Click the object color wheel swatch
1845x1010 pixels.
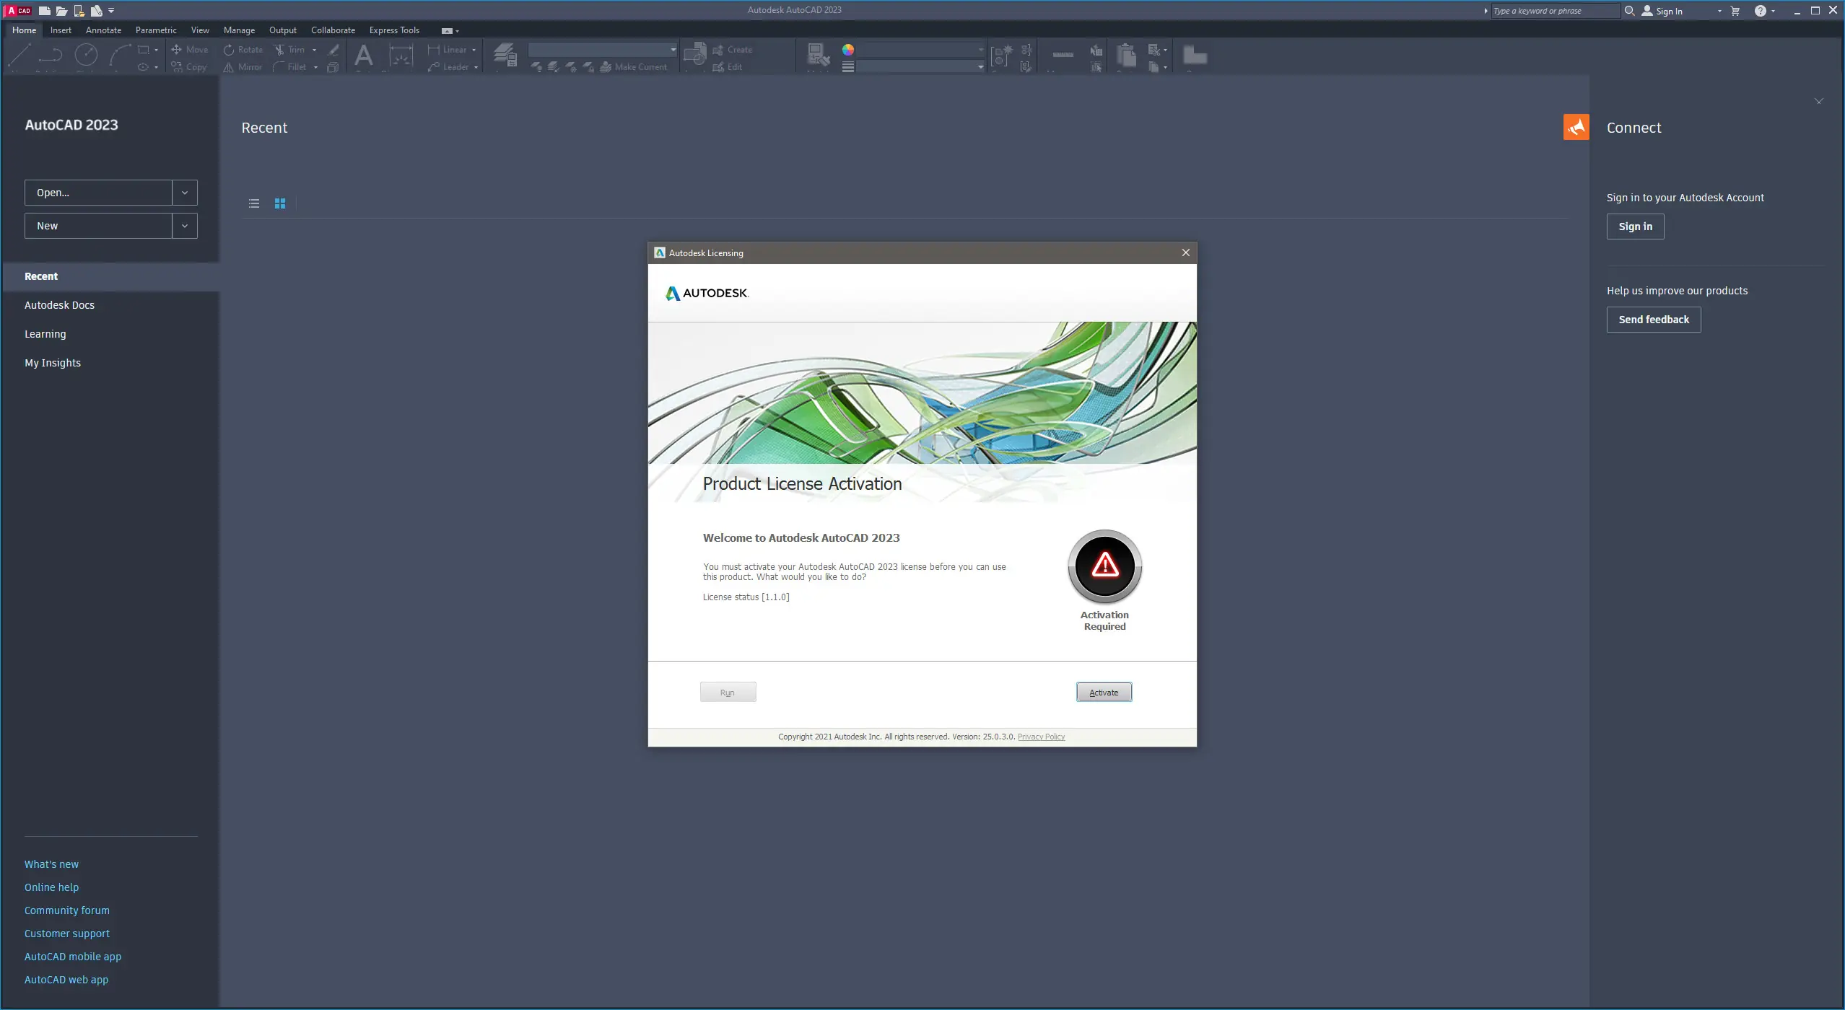pyautogui.click(x=848, y=50)
